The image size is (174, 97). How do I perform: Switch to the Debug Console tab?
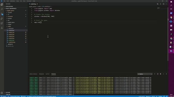click(x=33, y=74)
